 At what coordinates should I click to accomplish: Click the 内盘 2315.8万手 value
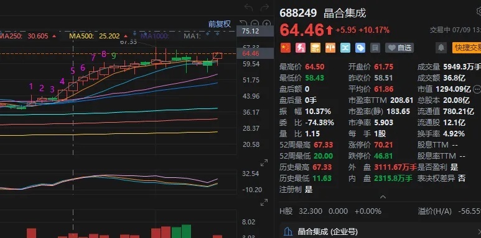(x=393, y=178)
